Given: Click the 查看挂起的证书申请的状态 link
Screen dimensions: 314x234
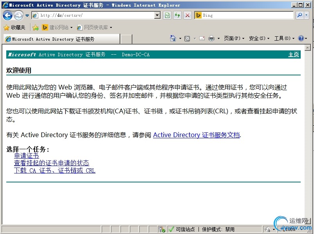Looking at the screenshot, I should (x=51, y=163).
